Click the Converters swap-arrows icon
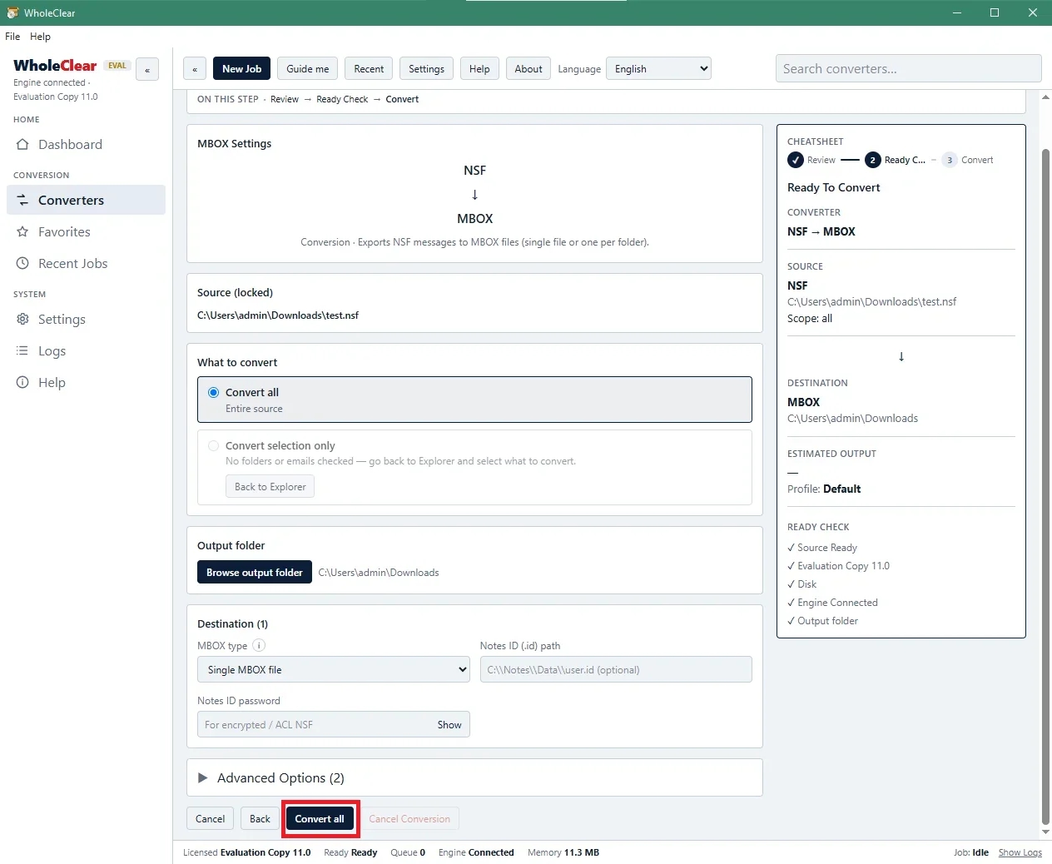Viewport: 1052px width, 864px height. (22, 200)
